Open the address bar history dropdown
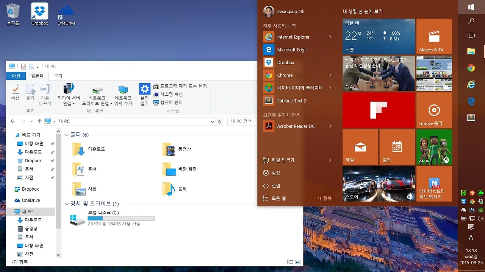This screenshot has height=272, width=485. [x=212, y=121]
